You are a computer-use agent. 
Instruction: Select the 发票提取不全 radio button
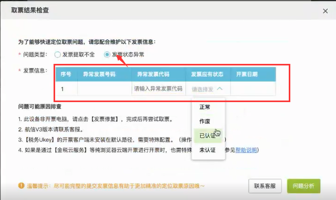[x=57, y=54]
